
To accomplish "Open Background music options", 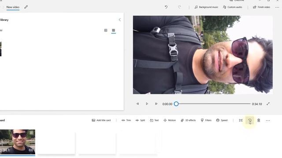I will pos(206,7).
